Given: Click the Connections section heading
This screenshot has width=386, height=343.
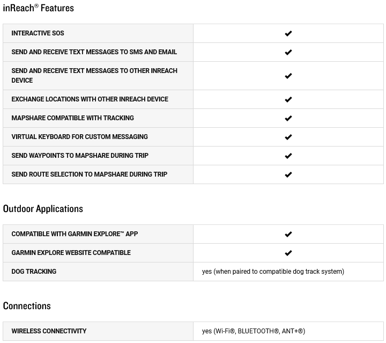Looking at the screenshot, I should tap(27, 306).
